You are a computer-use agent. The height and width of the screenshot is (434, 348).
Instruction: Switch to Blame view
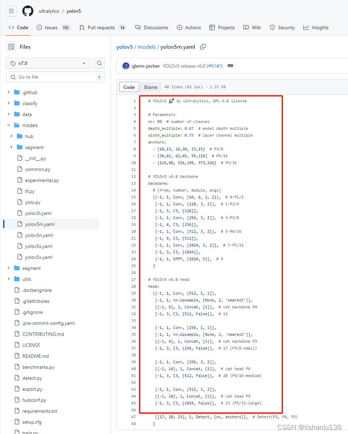tap(150, 87)
